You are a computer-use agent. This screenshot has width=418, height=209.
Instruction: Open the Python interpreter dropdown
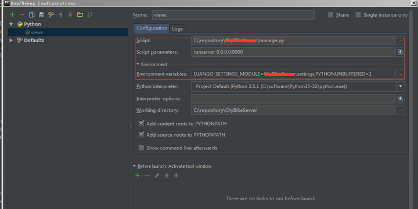(x=401, y=86)
